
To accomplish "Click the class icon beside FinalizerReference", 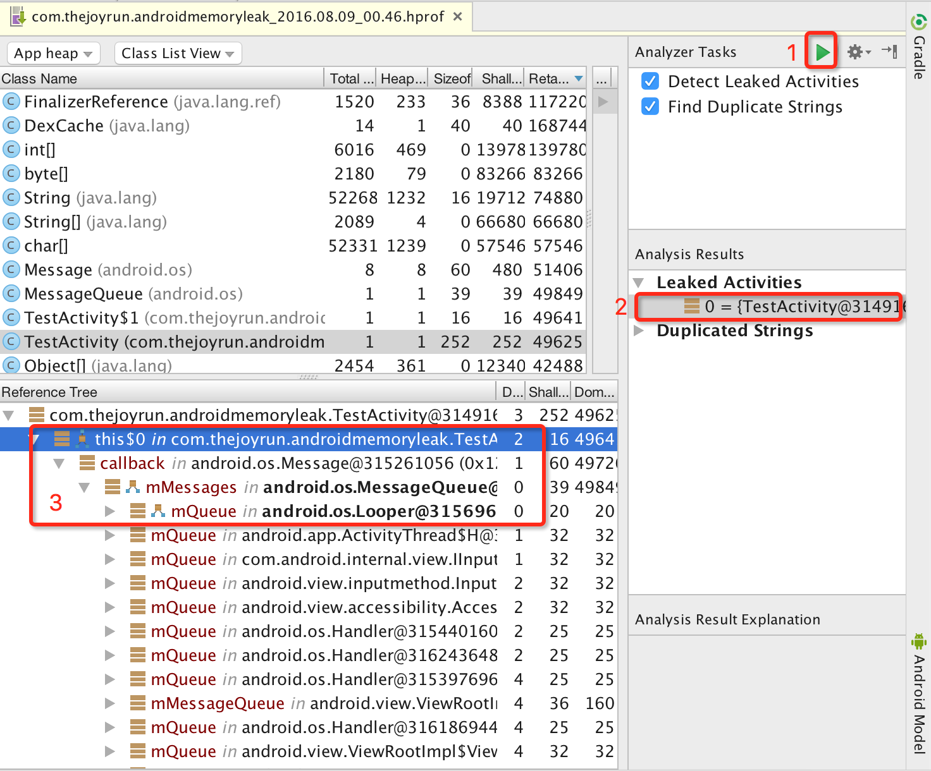I will pos(11,101).
